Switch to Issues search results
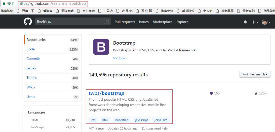 31,68
